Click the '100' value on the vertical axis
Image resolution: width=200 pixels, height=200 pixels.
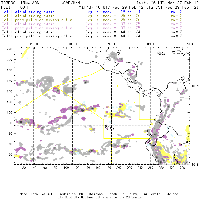click(x=9, y=112)
